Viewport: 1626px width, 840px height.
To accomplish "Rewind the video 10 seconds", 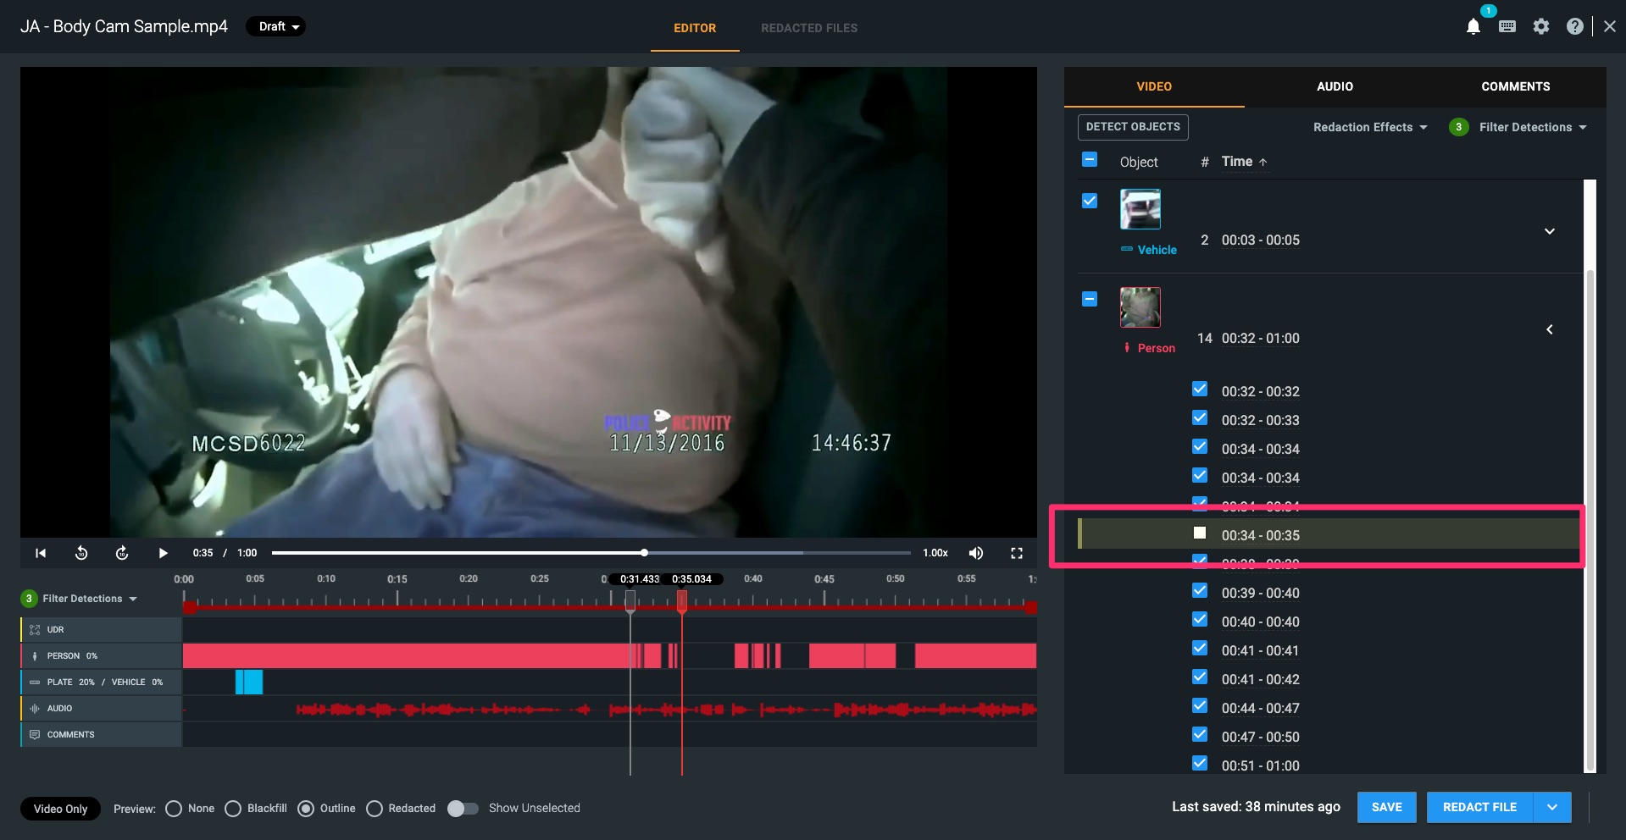I will click(81, 553).
